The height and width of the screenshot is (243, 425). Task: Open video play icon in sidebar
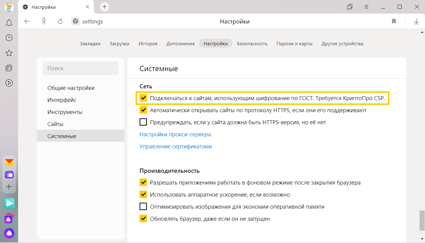tap(9, 83)
